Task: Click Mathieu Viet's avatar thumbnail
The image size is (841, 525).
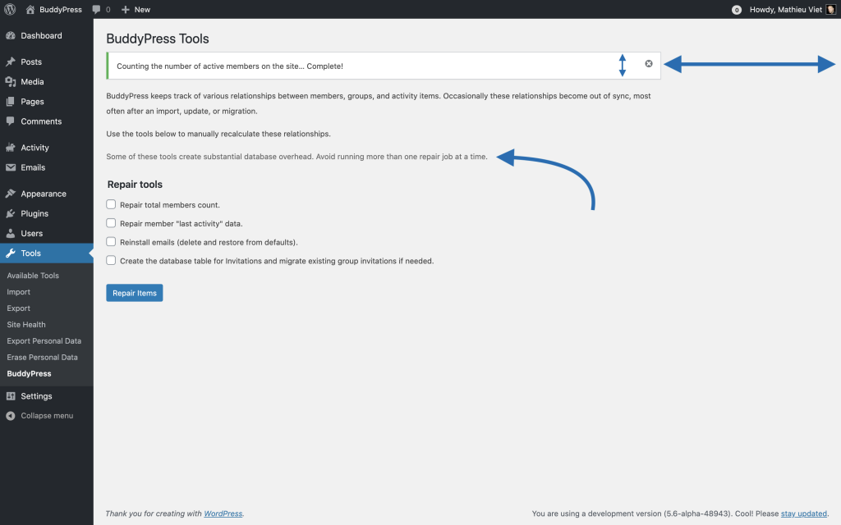Action: point(831,9)
